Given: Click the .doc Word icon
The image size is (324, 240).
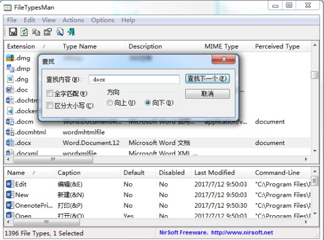Looking at the screenshot, I should click(10, 90).
